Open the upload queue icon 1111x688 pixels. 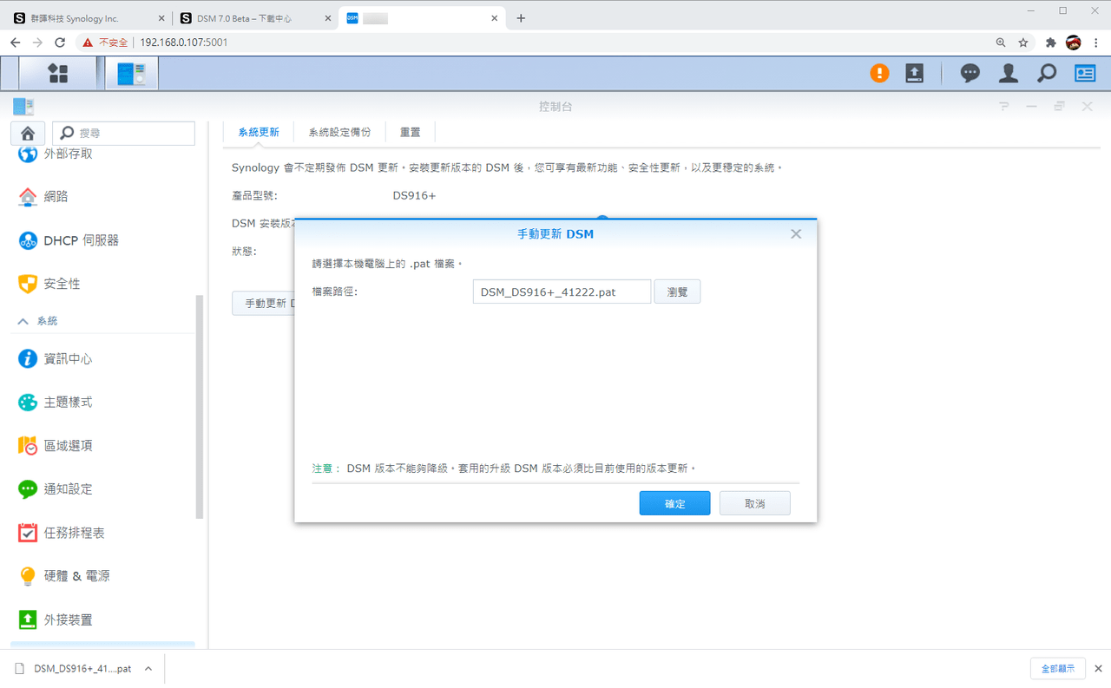(x=914, y=74)
